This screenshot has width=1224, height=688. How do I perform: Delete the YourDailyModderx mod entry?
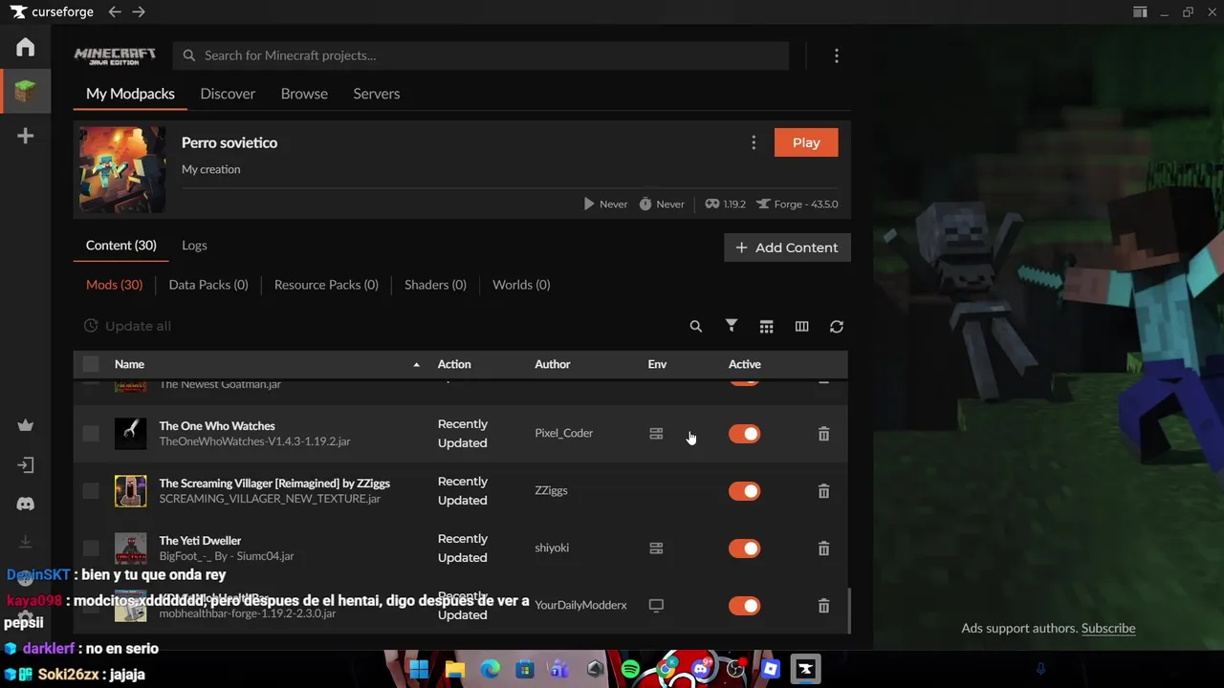click(823, 606)
